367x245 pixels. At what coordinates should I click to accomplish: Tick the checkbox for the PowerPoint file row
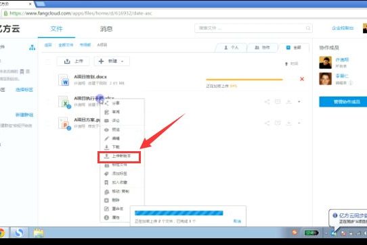48,124
